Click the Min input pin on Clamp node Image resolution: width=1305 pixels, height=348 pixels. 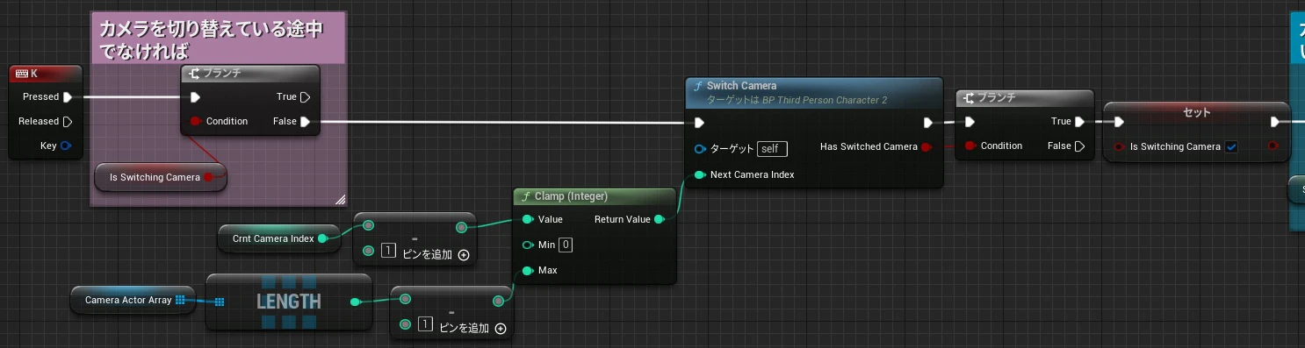[x=527, y=245]
